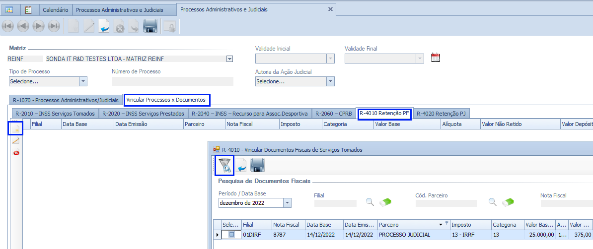
Task: Open the calendar icon beside Validade Final
Action: [436, 58]
